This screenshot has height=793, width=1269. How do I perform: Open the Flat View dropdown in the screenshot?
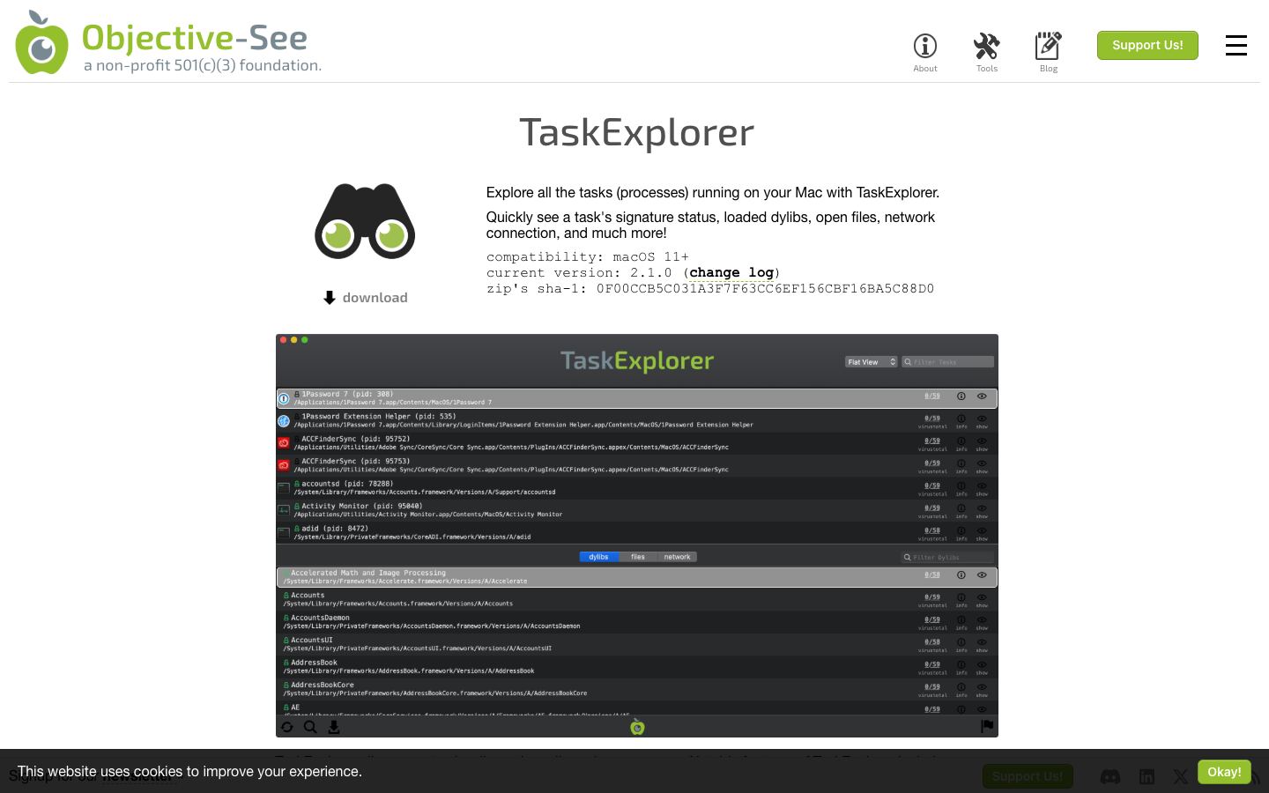click(x=871, y=362)
